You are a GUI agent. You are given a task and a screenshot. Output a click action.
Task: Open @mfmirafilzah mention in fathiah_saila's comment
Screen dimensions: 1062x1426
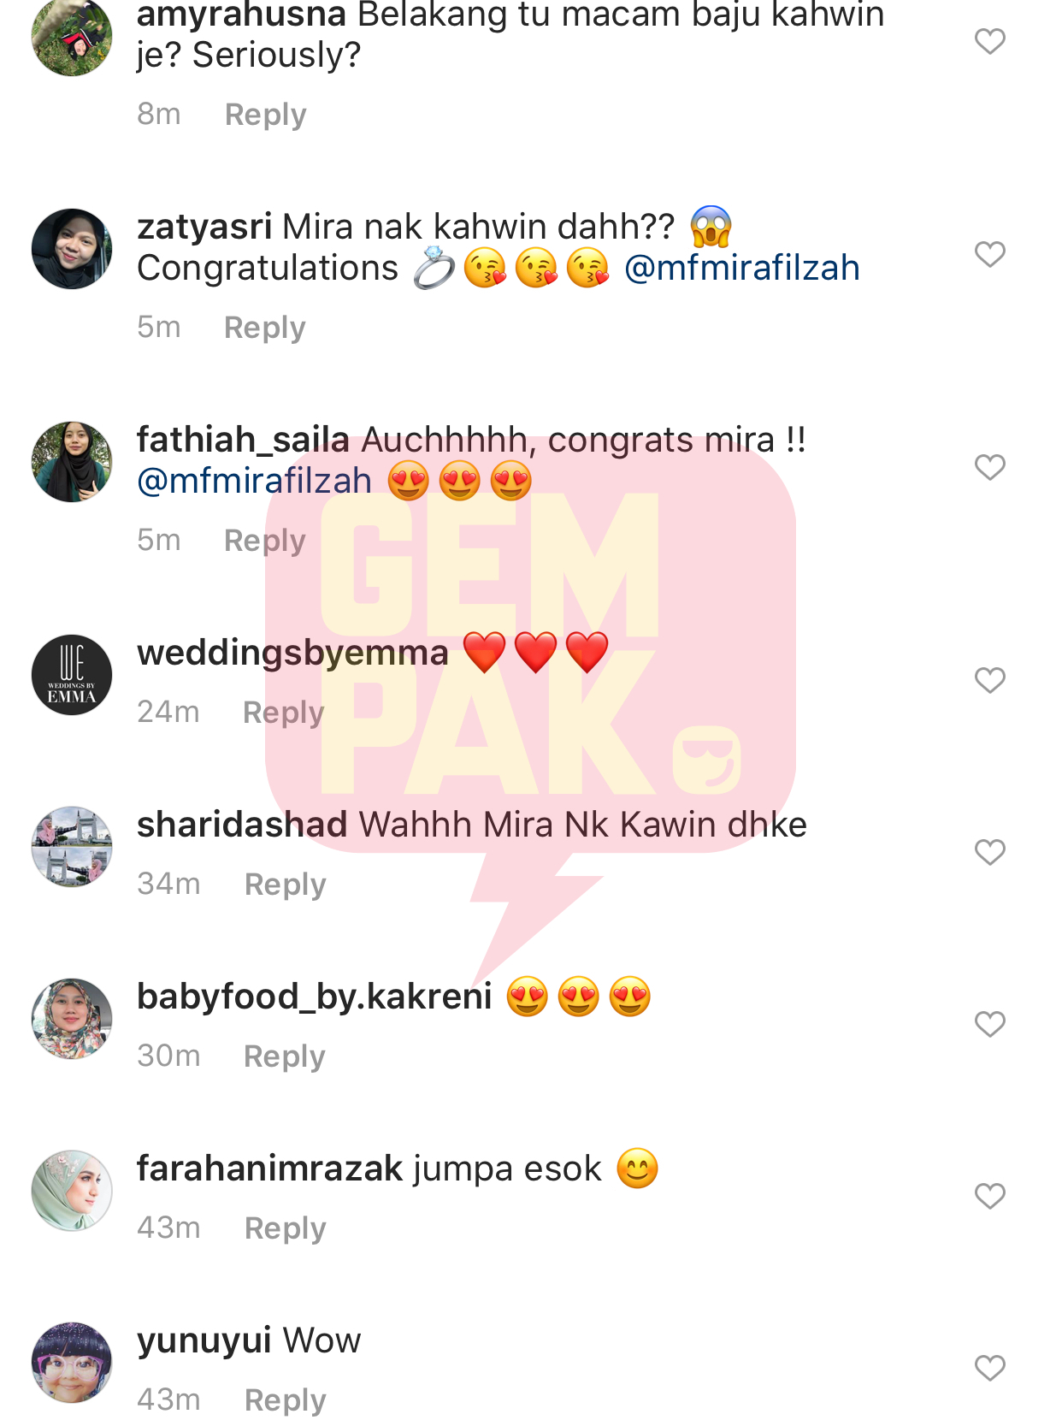255,482
